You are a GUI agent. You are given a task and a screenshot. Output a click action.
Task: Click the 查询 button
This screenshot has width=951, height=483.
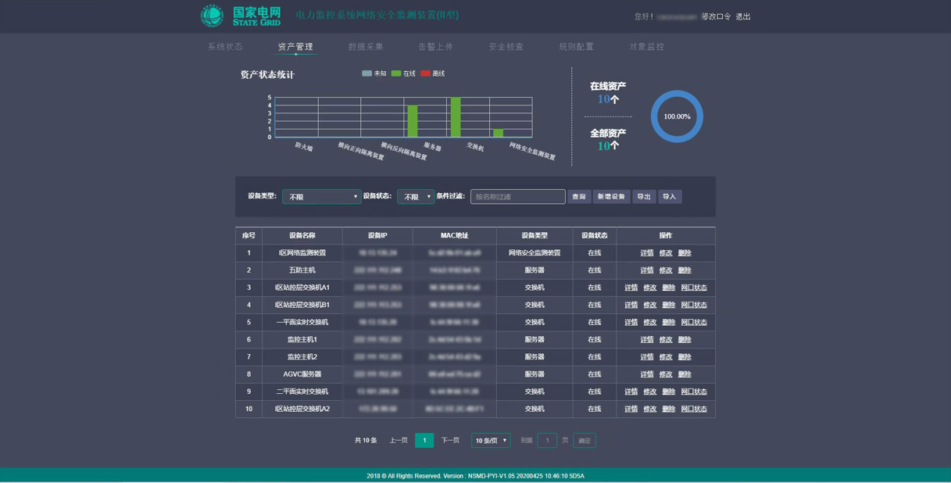(578, 197)
